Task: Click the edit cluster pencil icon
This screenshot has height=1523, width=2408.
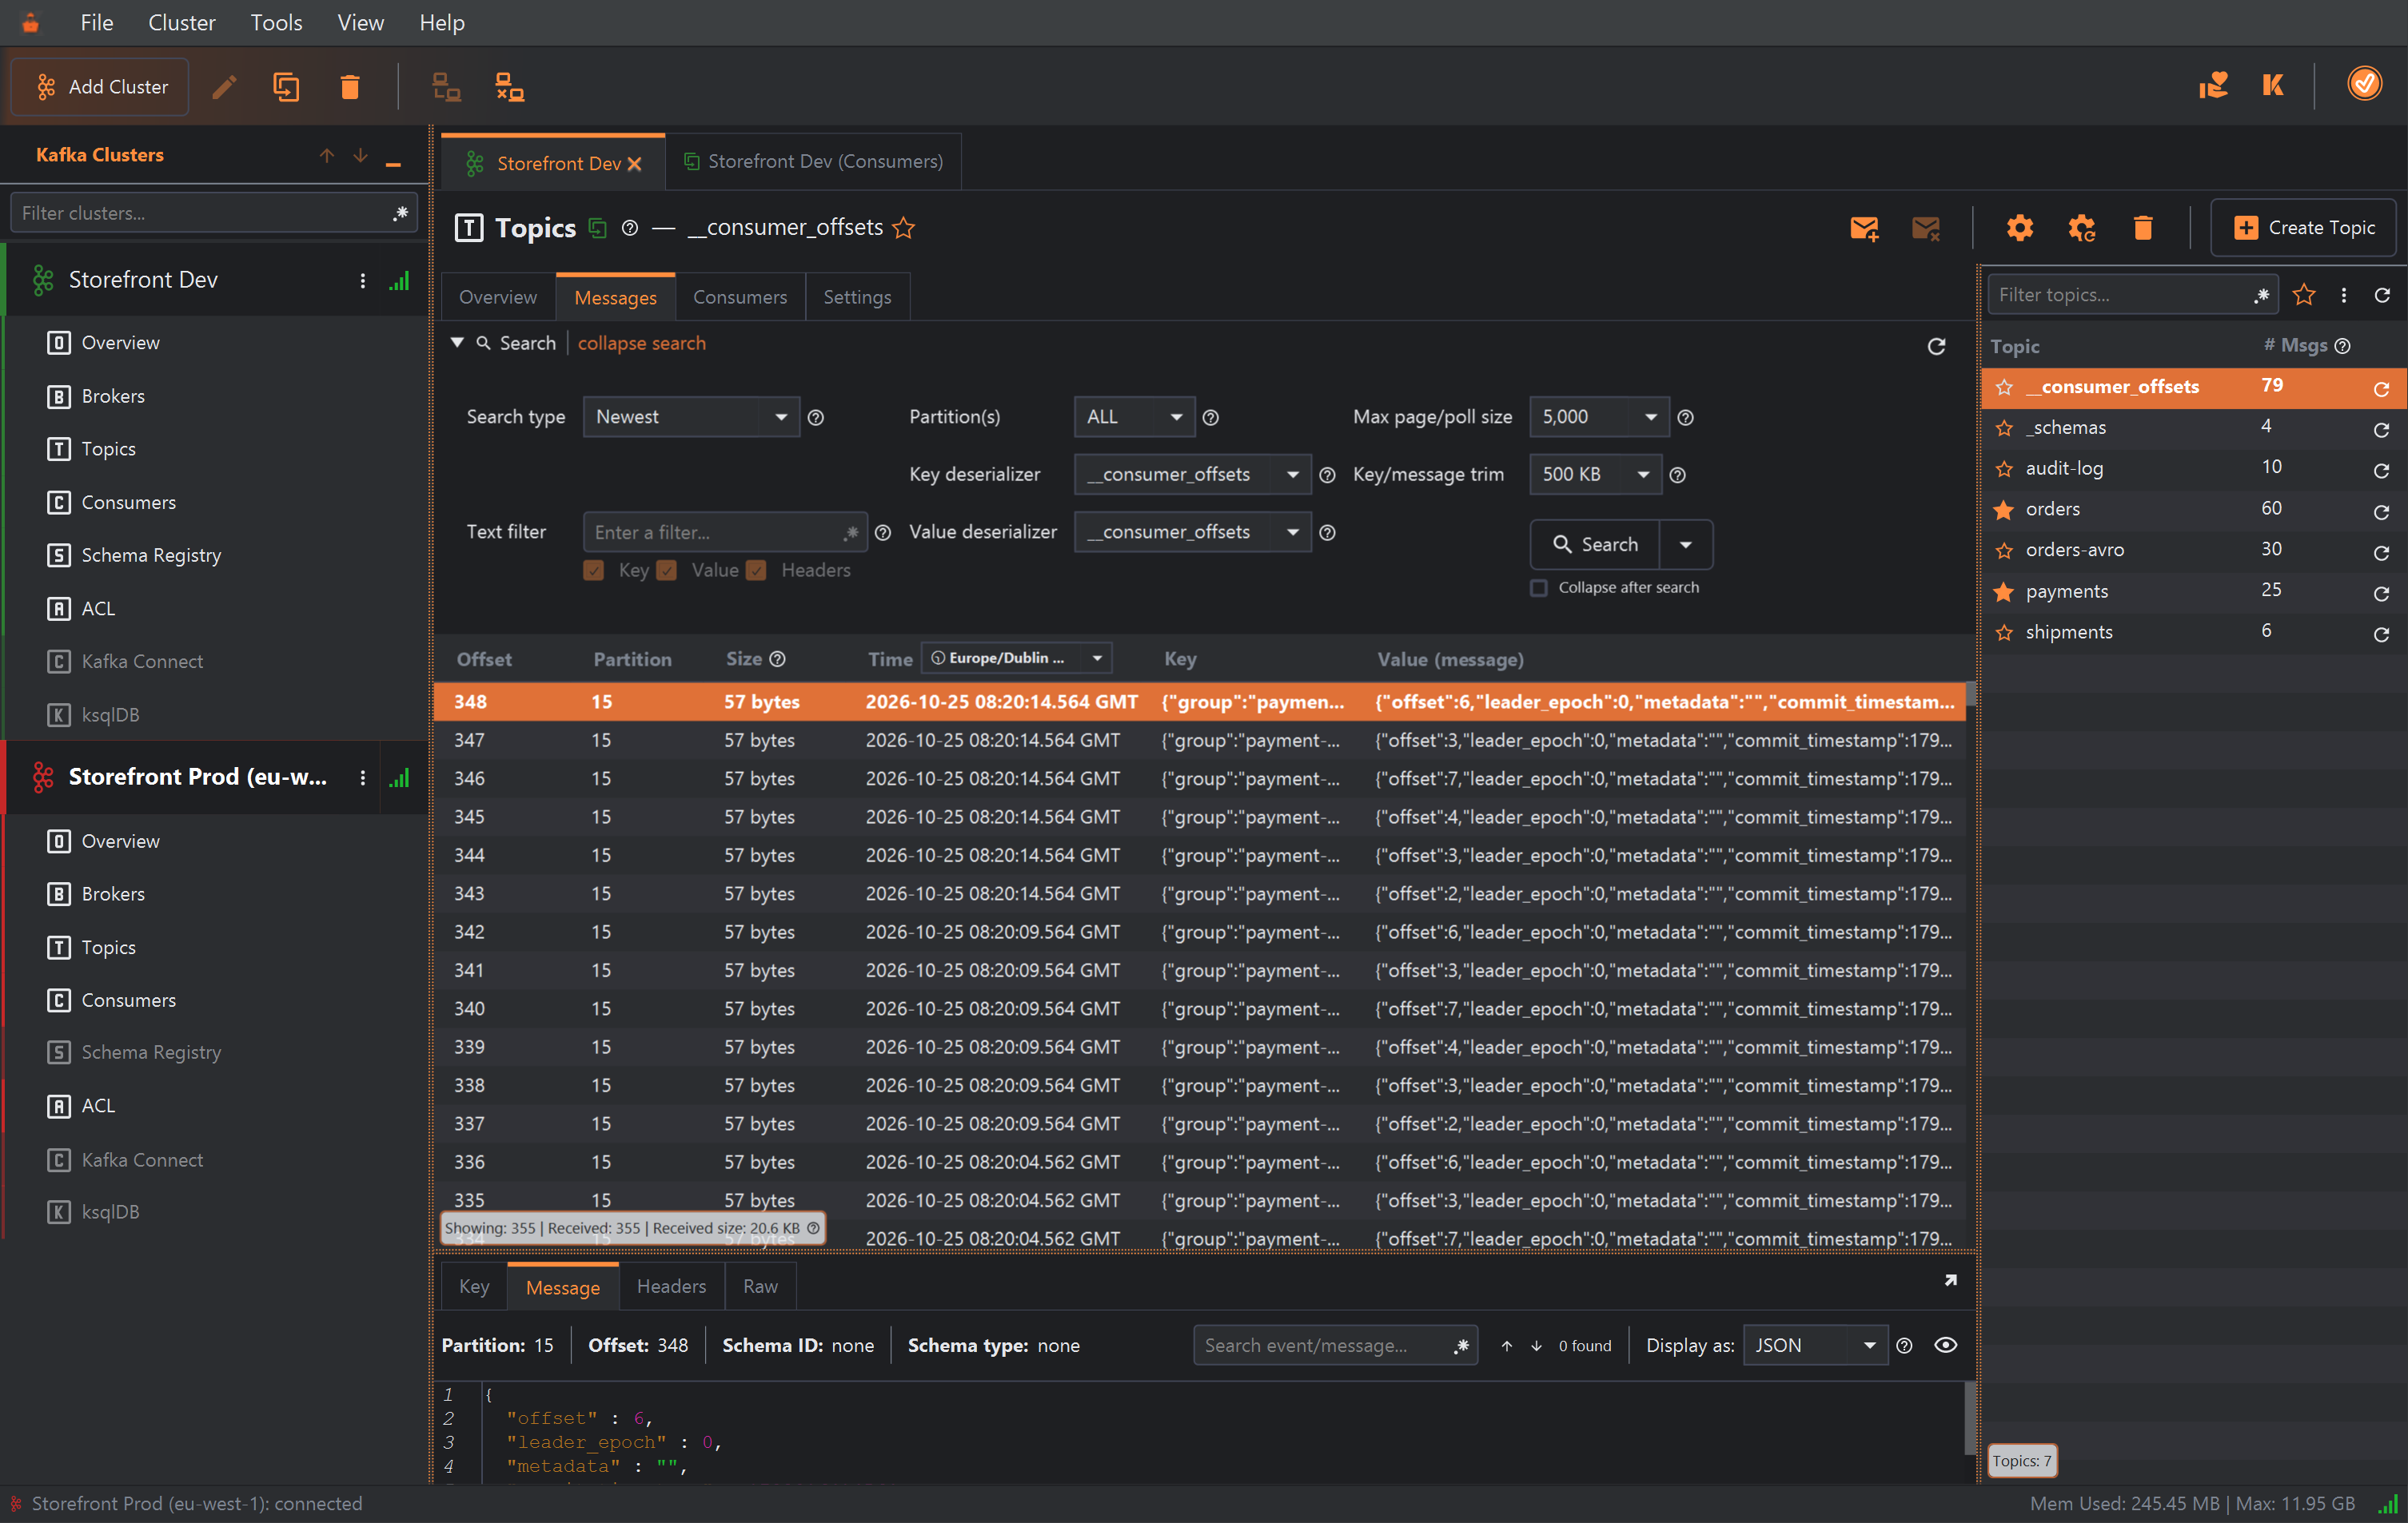Action: tap(224, 87)
